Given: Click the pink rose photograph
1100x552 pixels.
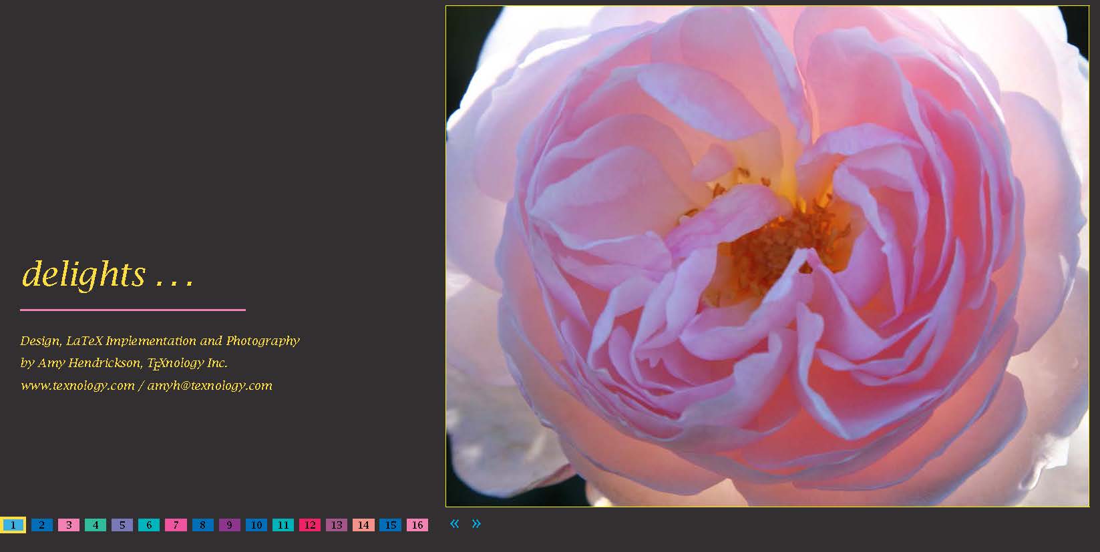Looking at the screenshot, I should pos(767,256).
